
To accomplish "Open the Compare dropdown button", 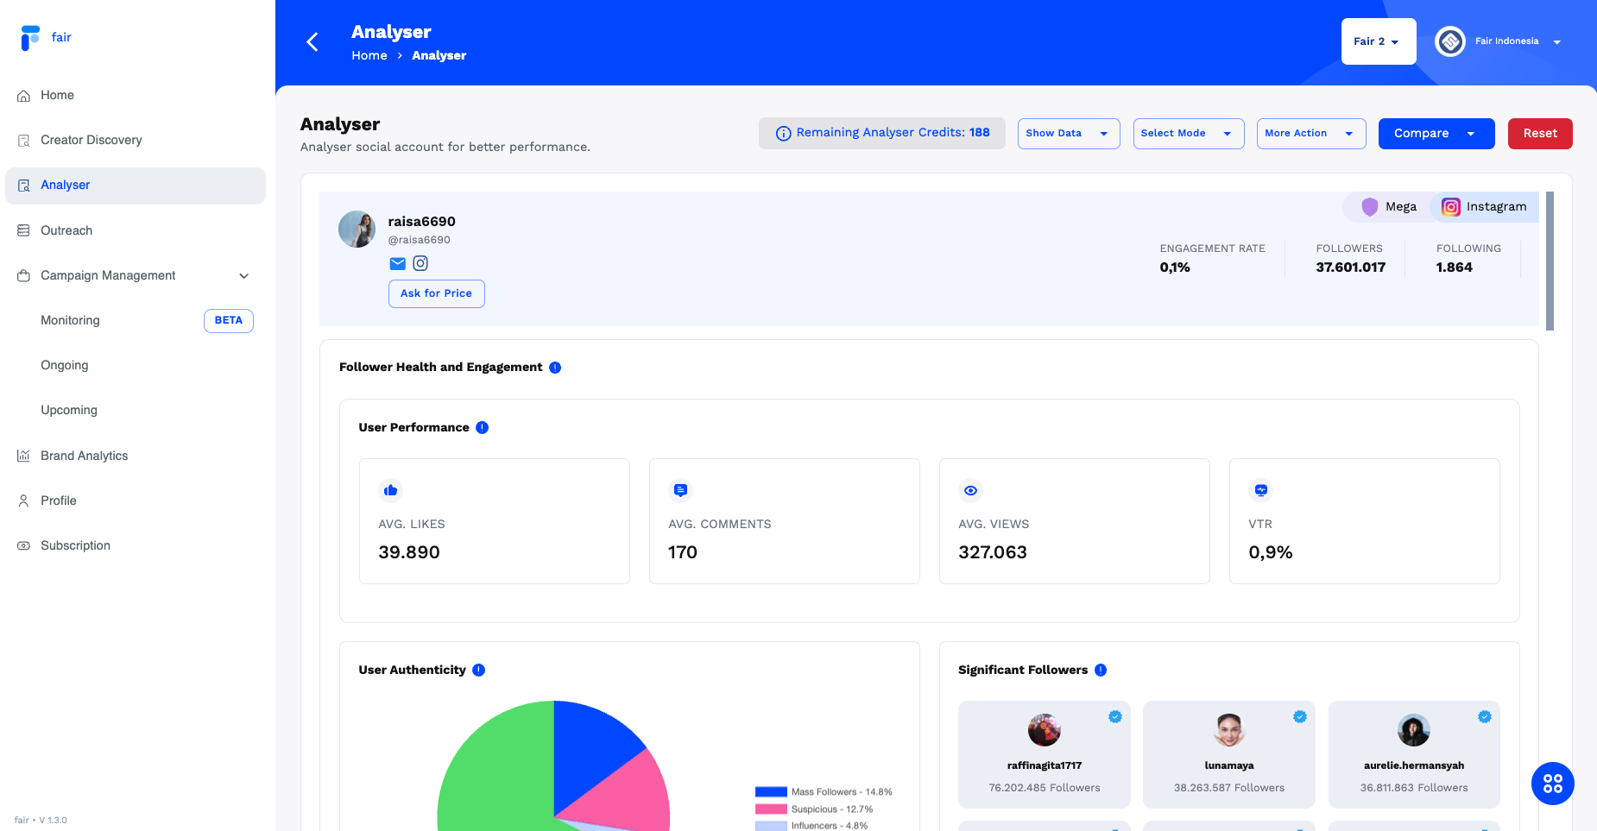I will coord(1436,134).
